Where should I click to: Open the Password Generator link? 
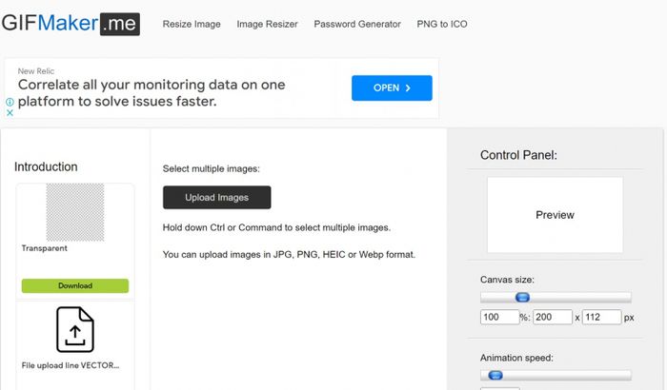(x=357, y=24)
